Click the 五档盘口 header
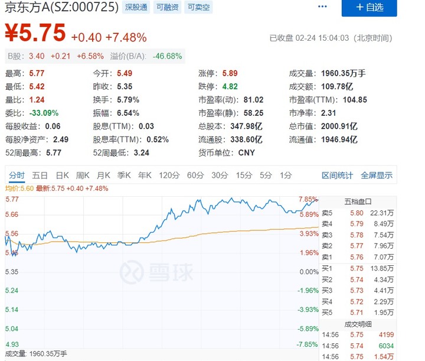The width and height of the screenshot is (425, 361). [358, 201]
